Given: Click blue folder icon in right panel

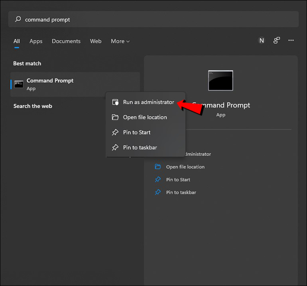Looking at the screenshot, I should (x=158, y=167).
